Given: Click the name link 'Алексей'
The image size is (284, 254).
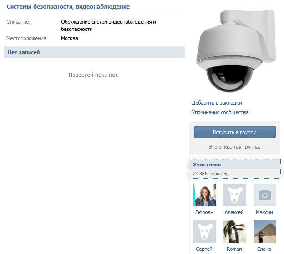Looking at the screenshot, I should pos(234,212).
